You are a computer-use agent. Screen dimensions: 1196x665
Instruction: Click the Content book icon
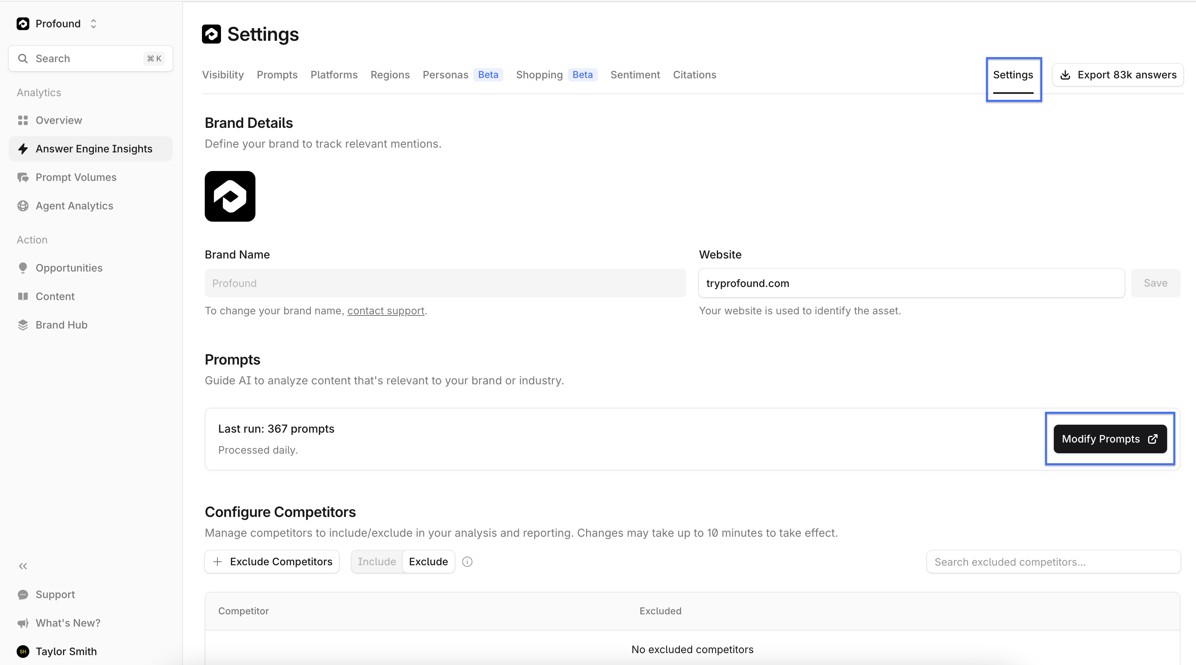(23, 296)
